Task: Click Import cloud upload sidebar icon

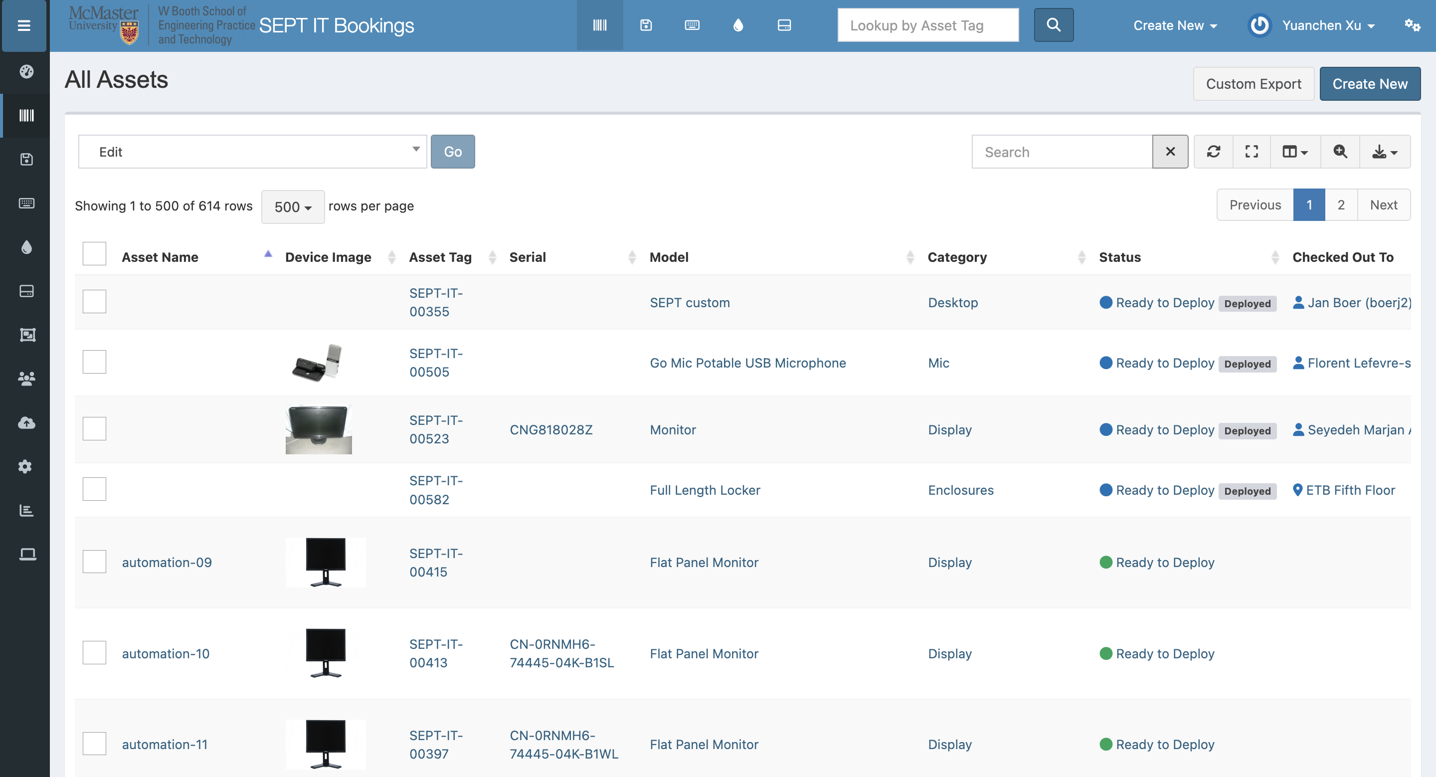Action: [x=26, y=422]
